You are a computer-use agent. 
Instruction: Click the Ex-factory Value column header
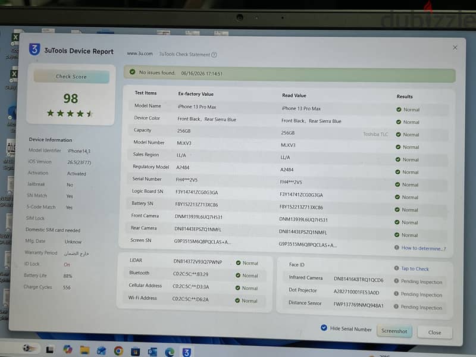196,94
